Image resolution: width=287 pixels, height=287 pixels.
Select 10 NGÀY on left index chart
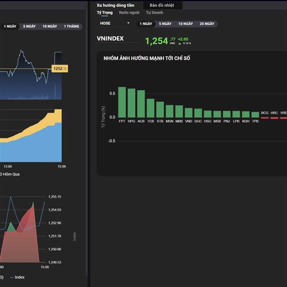[50, 26]
